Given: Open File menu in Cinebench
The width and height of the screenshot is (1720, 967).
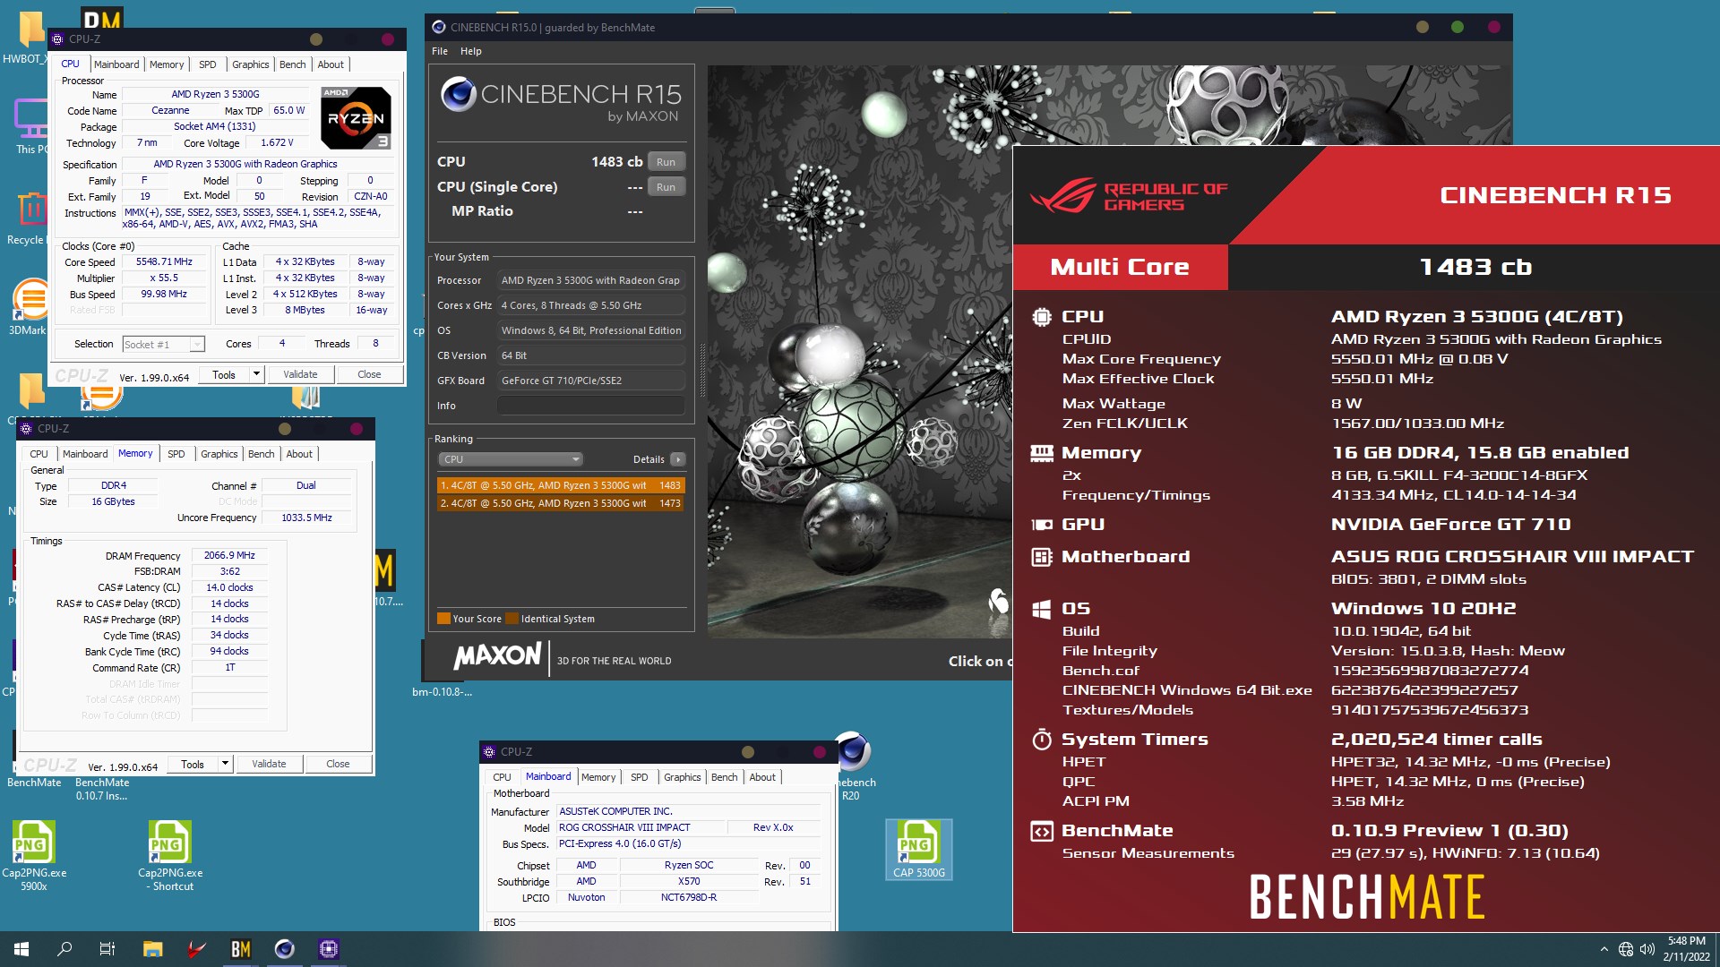Looking at the screenshot, I should click(439, 51).
